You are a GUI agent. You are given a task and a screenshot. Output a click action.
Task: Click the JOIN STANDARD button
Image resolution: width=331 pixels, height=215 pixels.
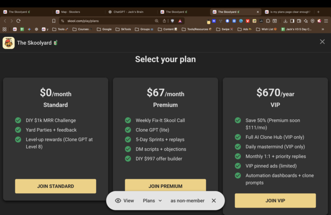[56, 187]
